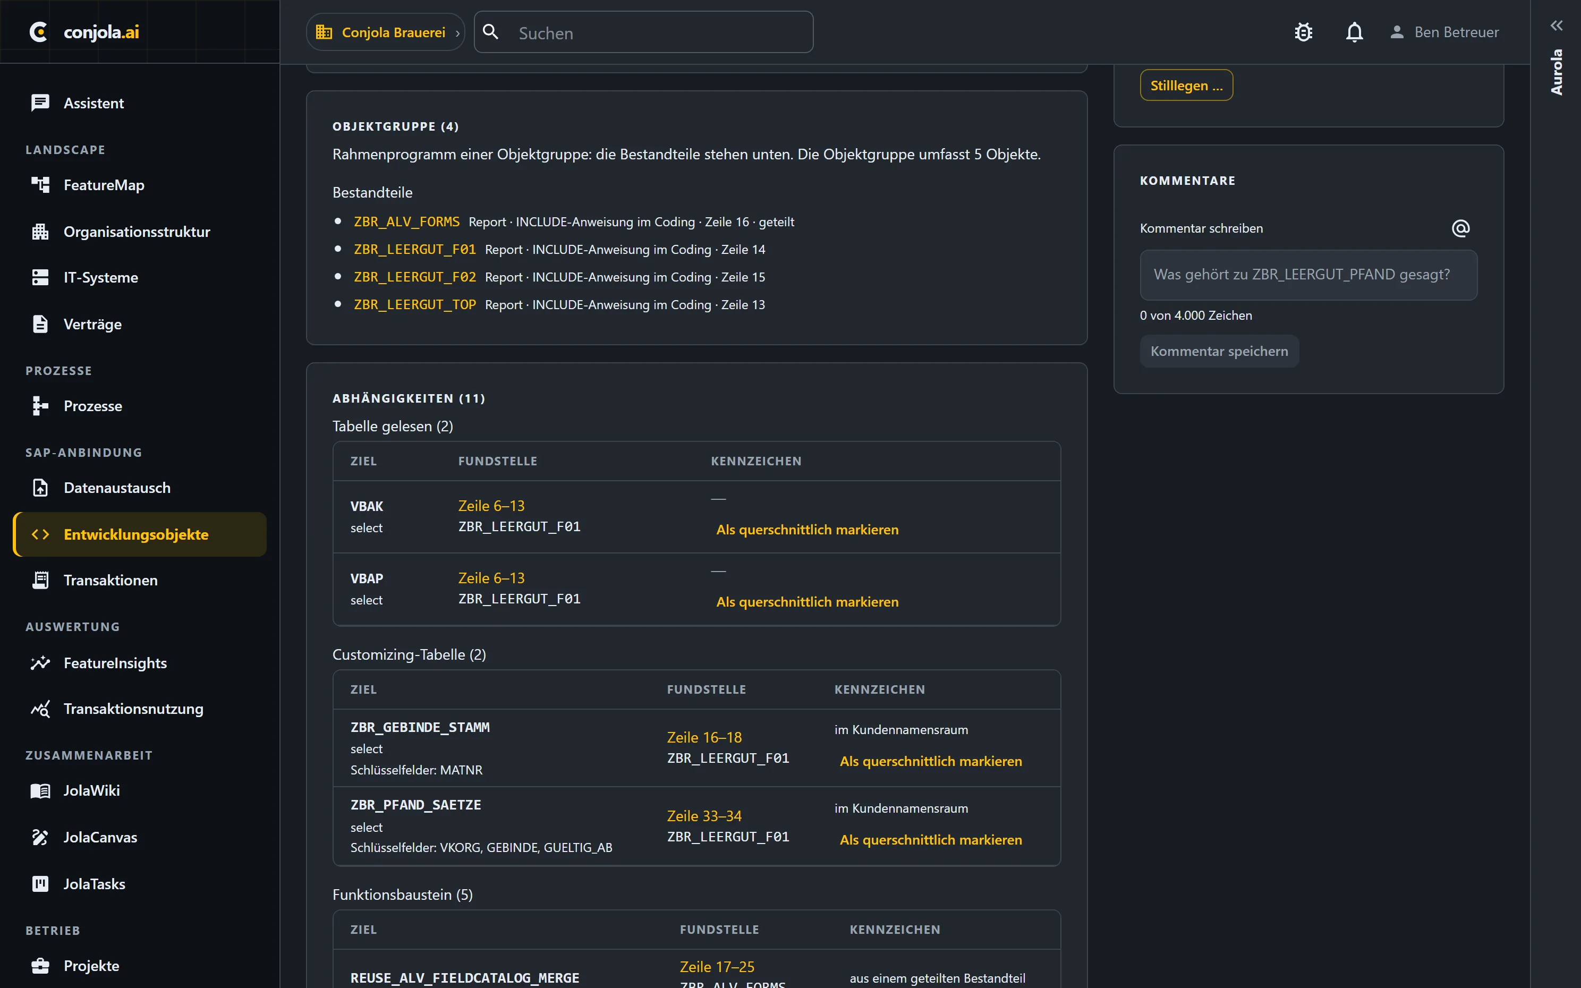Mark ZBR_GEBINDE_STAMM as querschnittlich
1581x988 pixels.
pos(930,761)
